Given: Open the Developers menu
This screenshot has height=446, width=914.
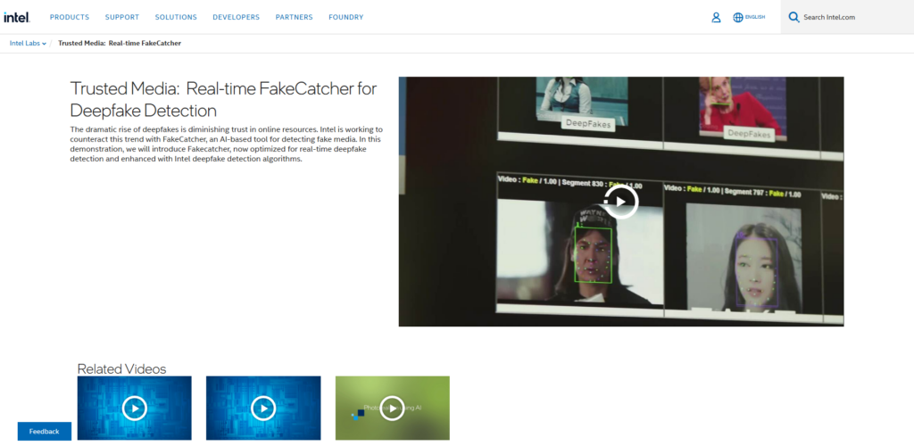Looking at the screenshot, I should tap(236, 18).
